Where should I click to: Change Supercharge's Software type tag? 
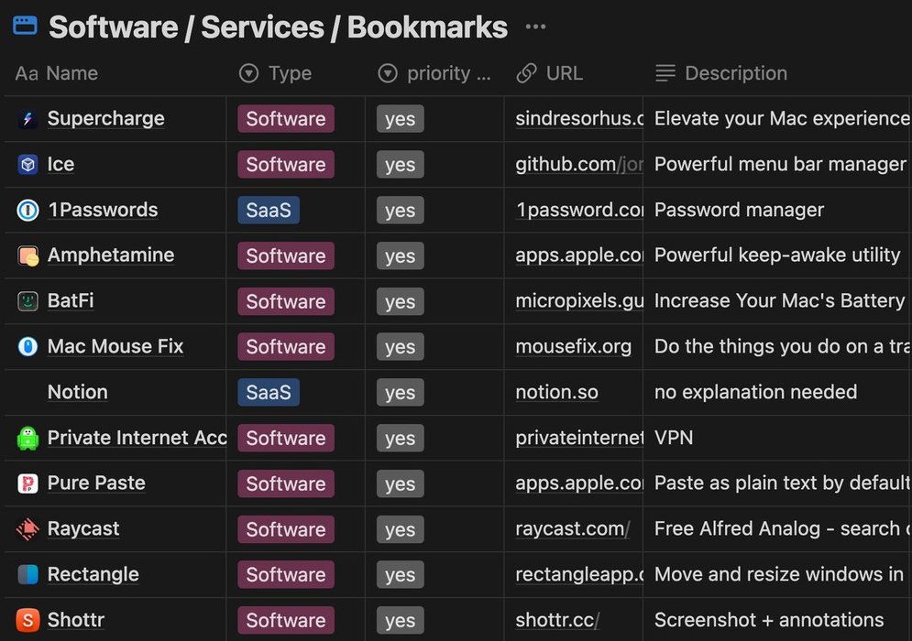coord(286,118)
